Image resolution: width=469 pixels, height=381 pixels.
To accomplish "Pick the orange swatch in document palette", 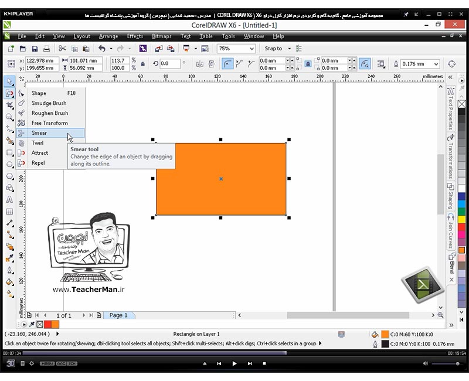I will tap(55, 324).
